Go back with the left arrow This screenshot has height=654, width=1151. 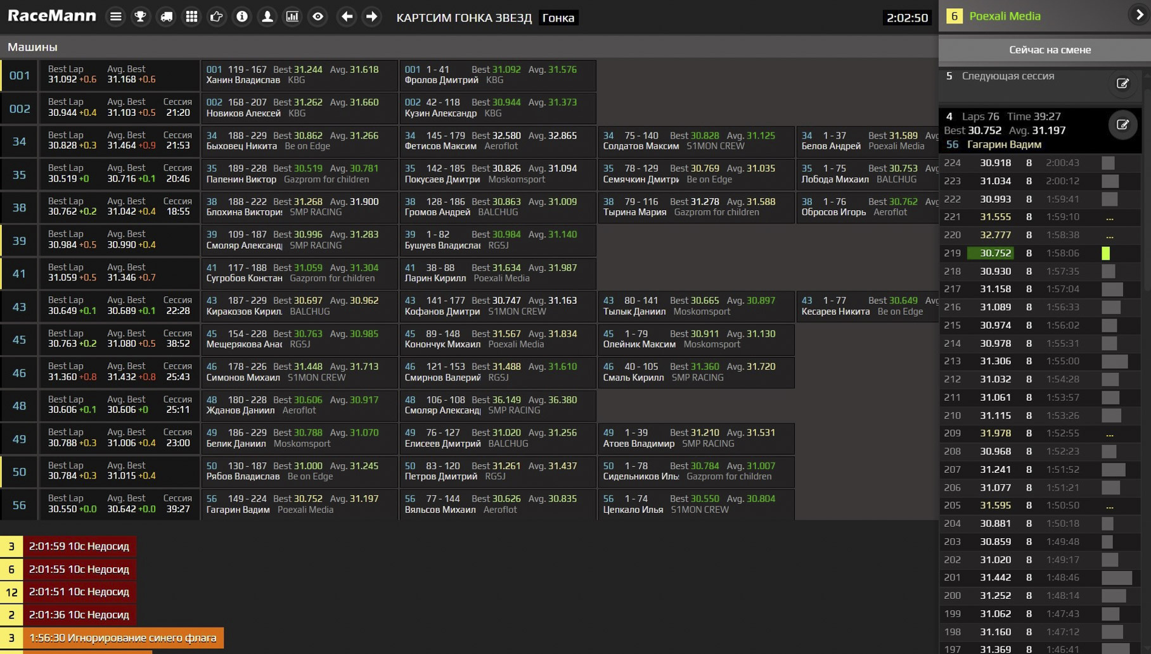[347, 17]
